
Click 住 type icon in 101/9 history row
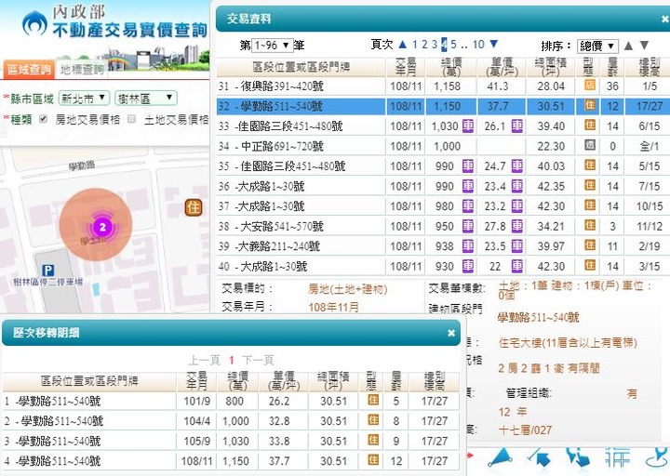coord(373,400)
